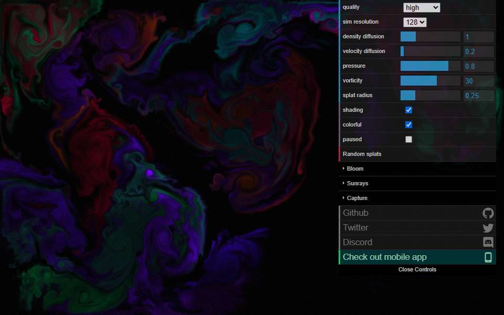Image resolution: width=504 pixels, height=315 pixels.
Task: Expand the Bloom folder
Action: point(417,169)
